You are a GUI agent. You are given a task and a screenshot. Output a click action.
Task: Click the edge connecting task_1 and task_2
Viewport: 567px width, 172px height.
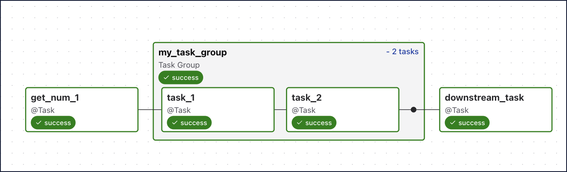coord(280,110)
